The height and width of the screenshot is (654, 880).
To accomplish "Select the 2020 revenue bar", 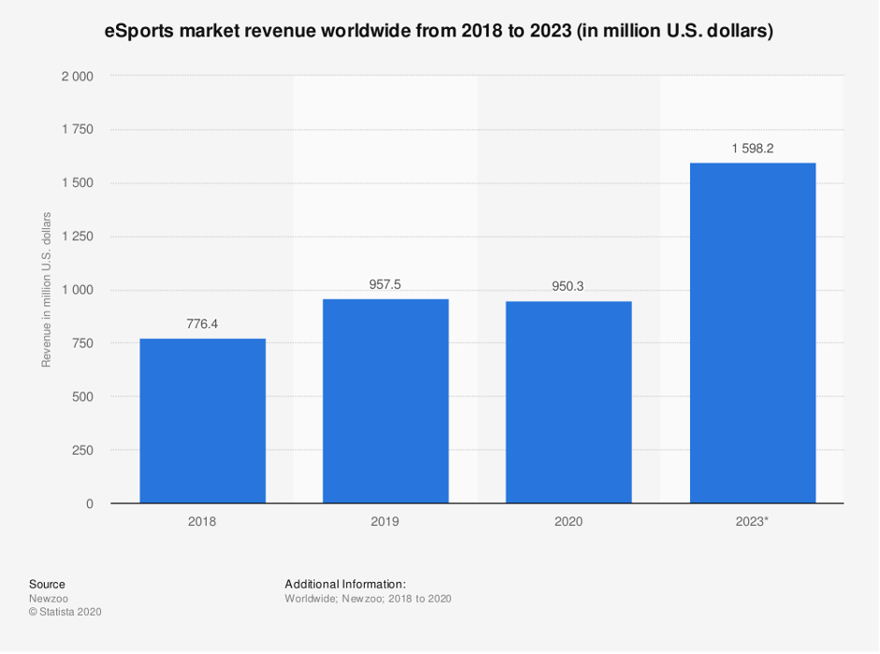I will pos(569,402).
